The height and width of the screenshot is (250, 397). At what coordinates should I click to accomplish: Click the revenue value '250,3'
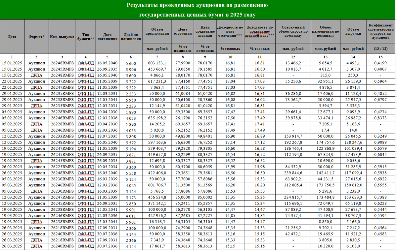[353, 75]
